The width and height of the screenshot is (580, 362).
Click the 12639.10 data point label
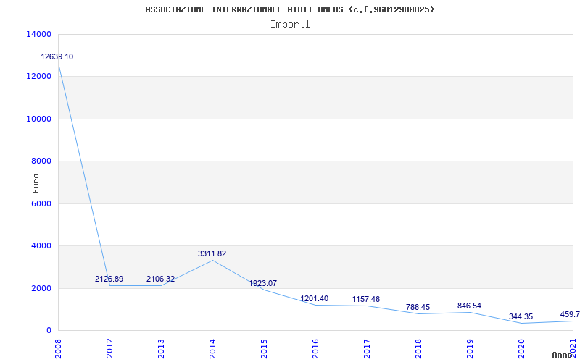point(57,56)
